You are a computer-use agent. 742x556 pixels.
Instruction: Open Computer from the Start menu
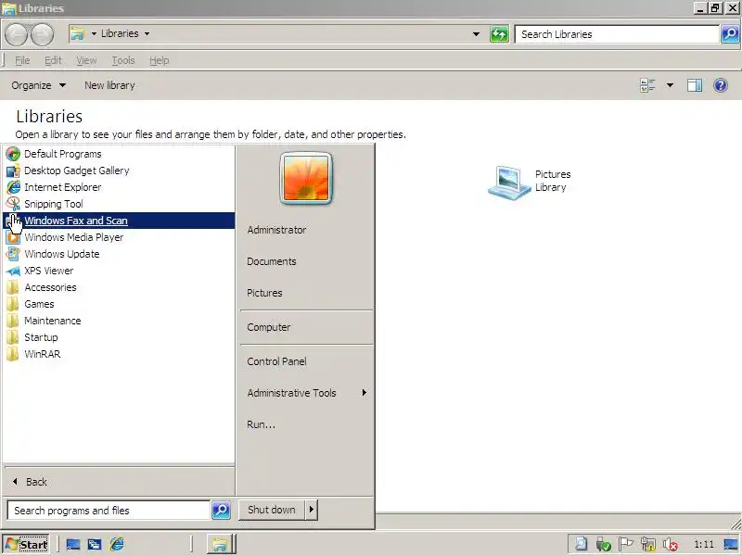[306, 327]
